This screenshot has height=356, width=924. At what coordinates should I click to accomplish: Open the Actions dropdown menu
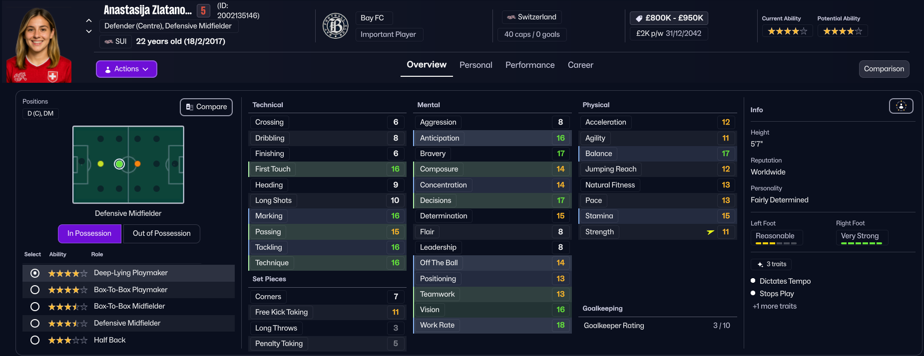(126, 69)
